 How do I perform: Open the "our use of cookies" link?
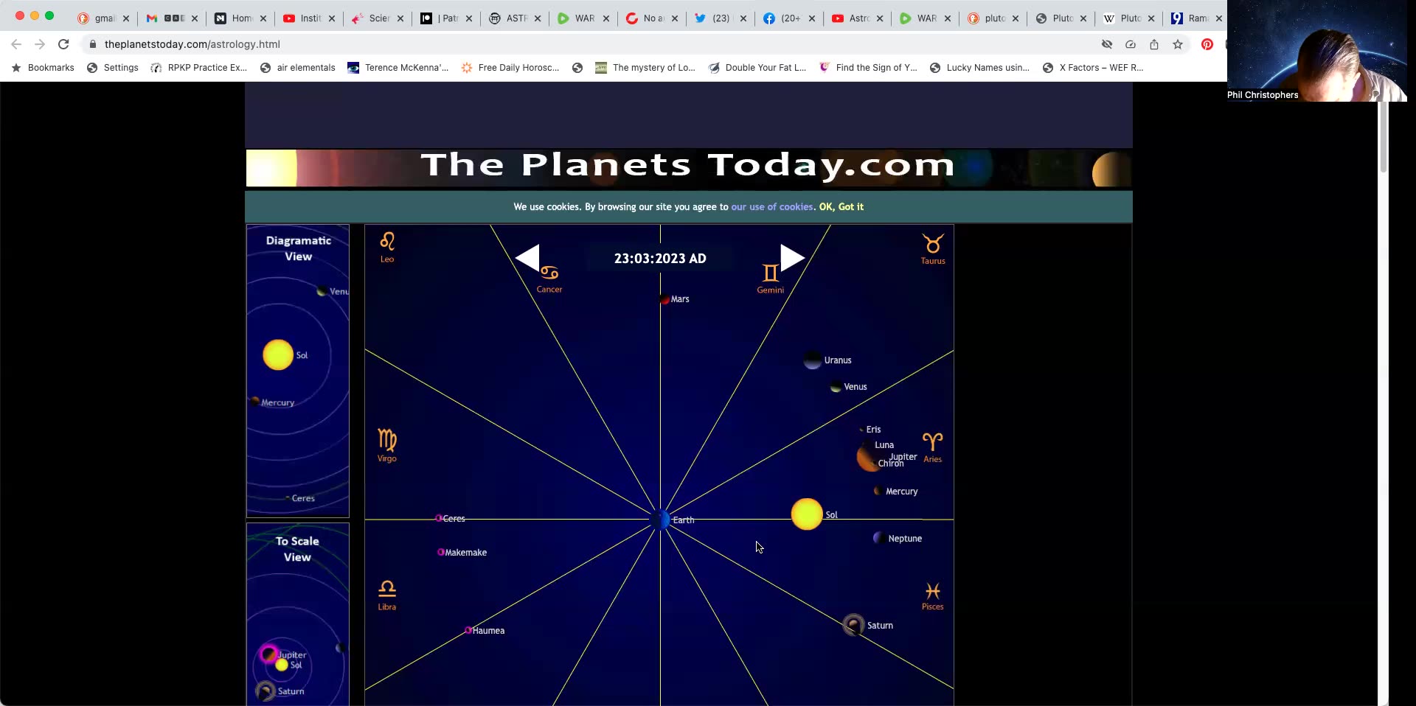(771, 207)
